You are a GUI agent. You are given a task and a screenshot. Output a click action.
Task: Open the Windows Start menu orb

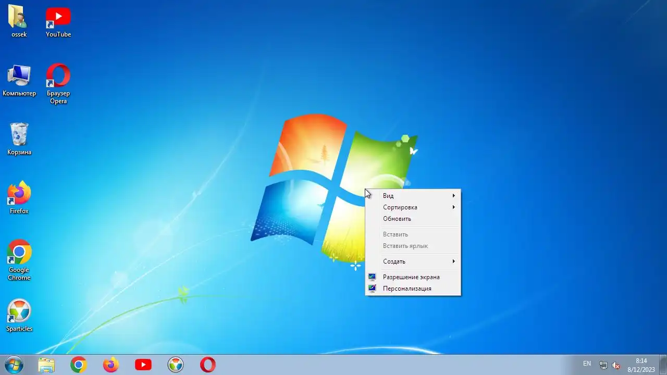click(14, 365)
